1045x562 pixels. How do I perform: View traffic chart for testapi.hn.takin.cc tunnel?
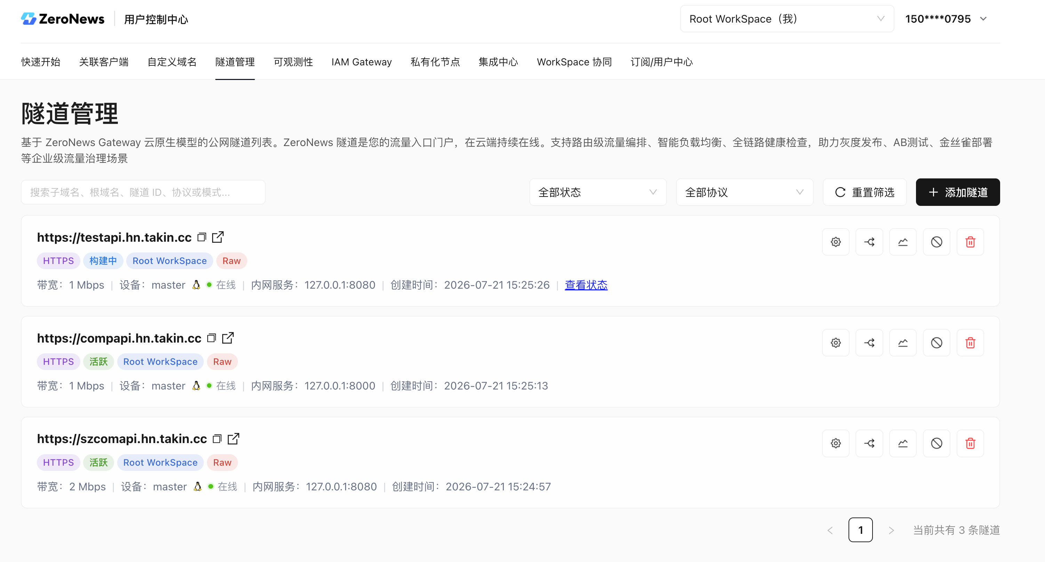pos(903,242)
